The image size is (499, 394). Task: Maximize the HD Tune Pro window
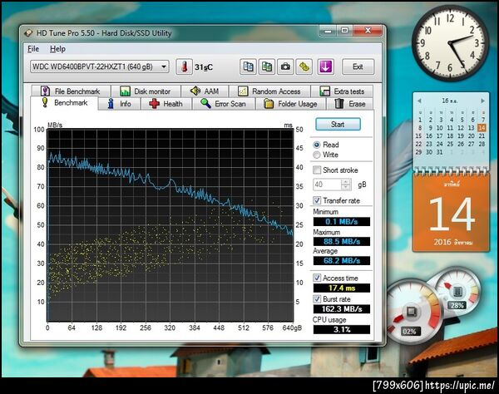[x=344, y=31]
